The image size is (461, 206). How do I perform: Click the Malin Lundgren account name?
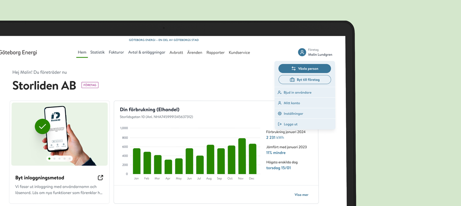click(320, 55)
